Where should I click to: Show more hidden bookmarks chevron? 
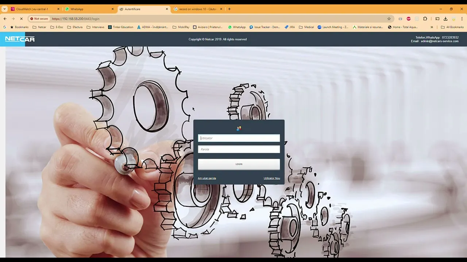tap(432, 27)
